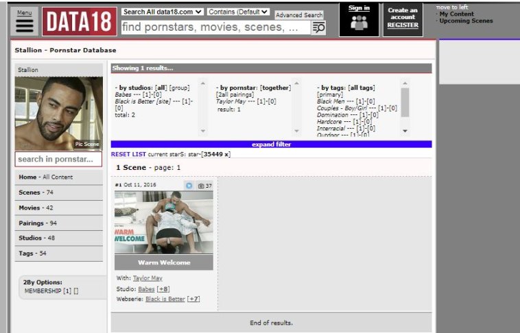Viewport: 520px width, 333px height.
Task: Click the Advanced Search button
Action: click(299, 15)
